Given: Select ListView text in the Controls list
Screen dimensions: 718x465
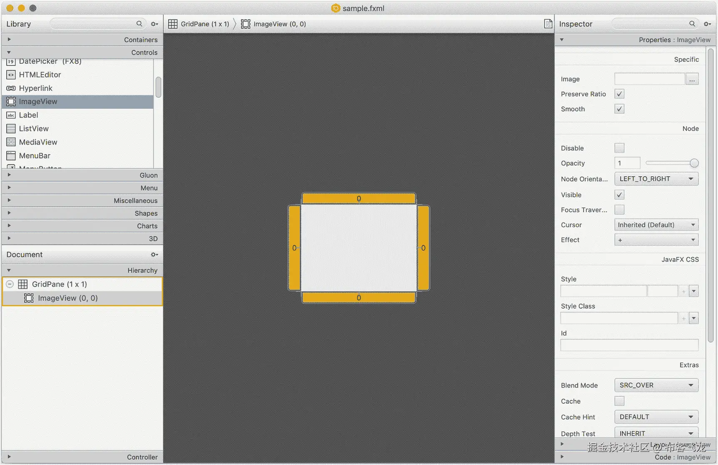Looking at the screenshot, I should 34,129.
